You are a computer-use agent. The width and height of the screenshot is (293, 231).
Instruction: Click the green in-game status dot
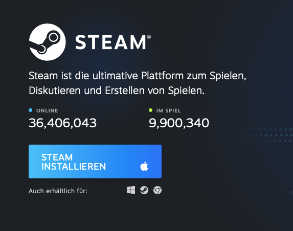coord(151,110)
